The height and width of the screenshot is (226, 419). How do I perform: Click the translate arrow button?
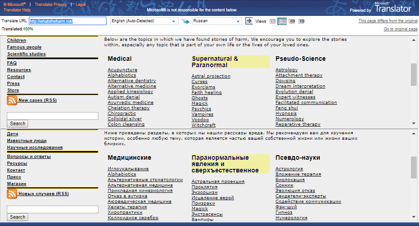[249, 21]
